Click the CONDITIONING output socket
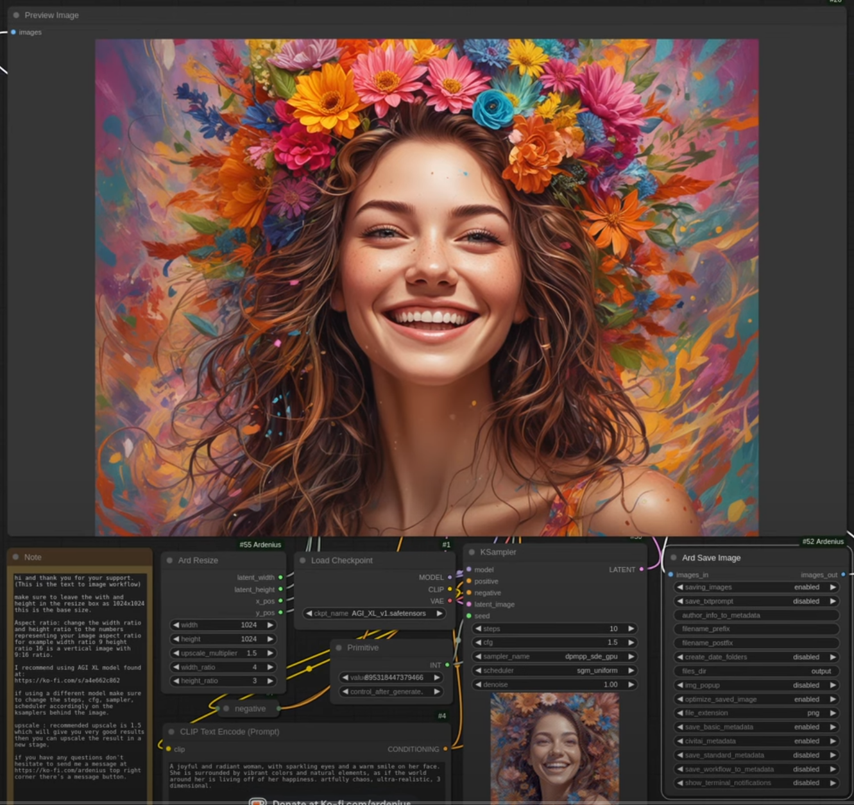This screenshot has height=805, width=854. coord(445,749)
